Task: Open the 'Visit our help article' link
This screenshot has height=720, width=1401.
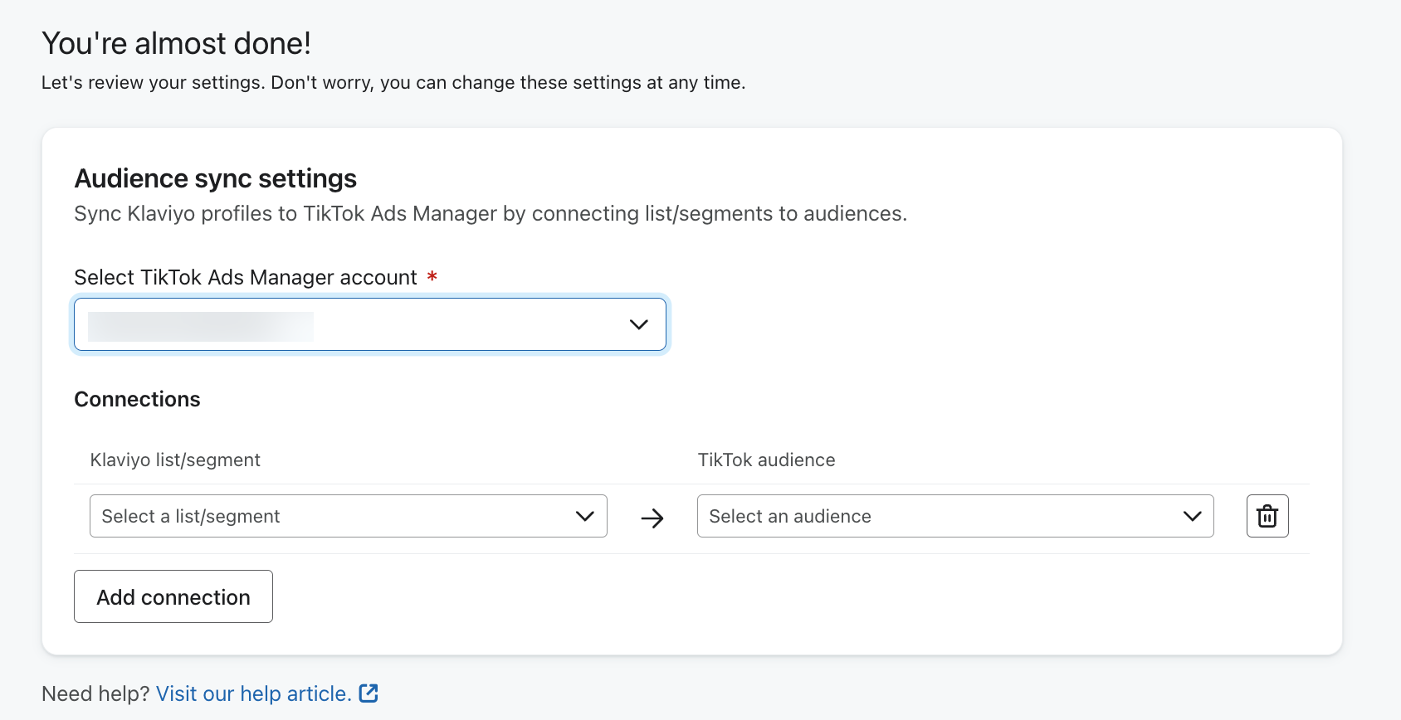Action: click(x=254, y=693)
